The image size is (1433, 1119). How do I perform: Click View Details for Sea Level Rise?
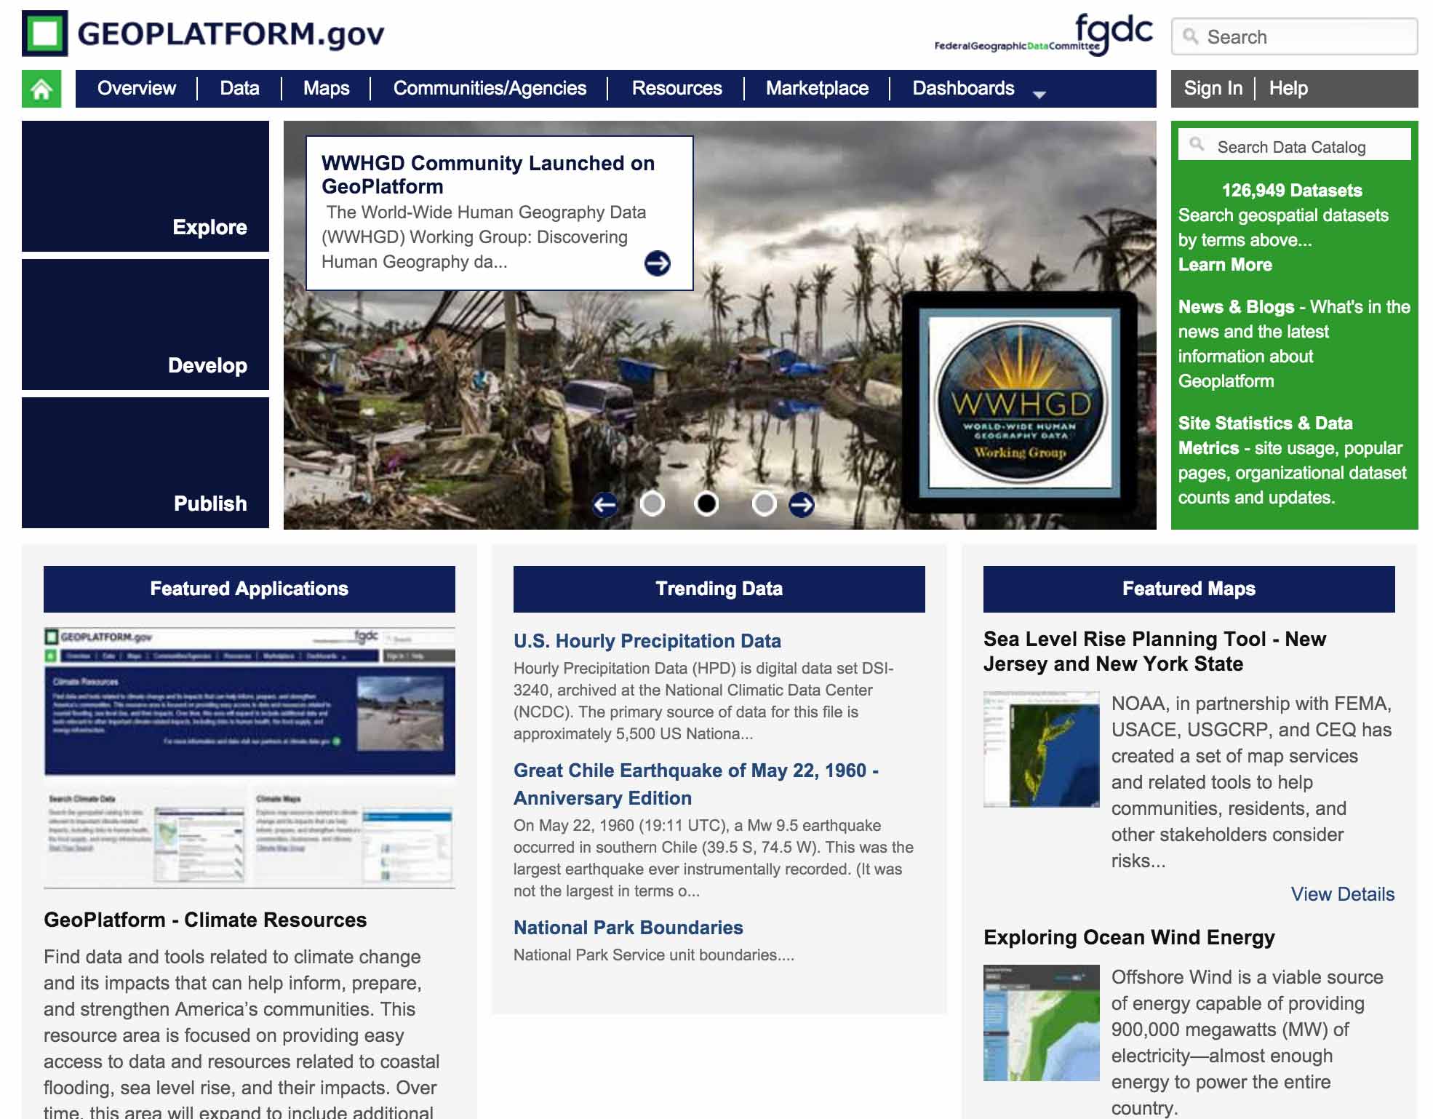[x=1343, y=894]
